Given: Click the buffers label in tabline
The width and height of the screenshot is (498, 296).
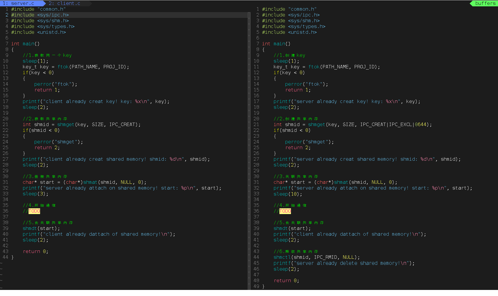Looking at the screenshot, I should click(485, 3).
